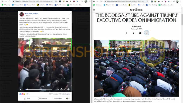183x103 pixels.
Task: Open the media control icon in Facebook window toolbar
Action: 82,2
